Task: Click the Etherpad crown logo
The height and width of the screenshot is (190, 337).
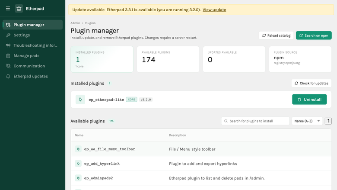Action: [19, 9]
